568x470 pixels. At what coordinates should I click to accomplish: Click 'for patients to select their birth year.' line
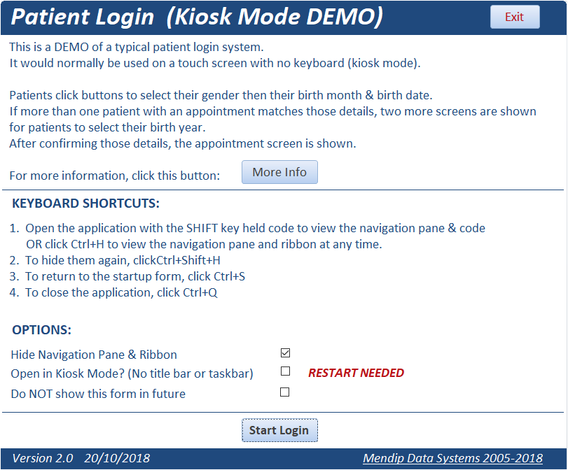108,127
